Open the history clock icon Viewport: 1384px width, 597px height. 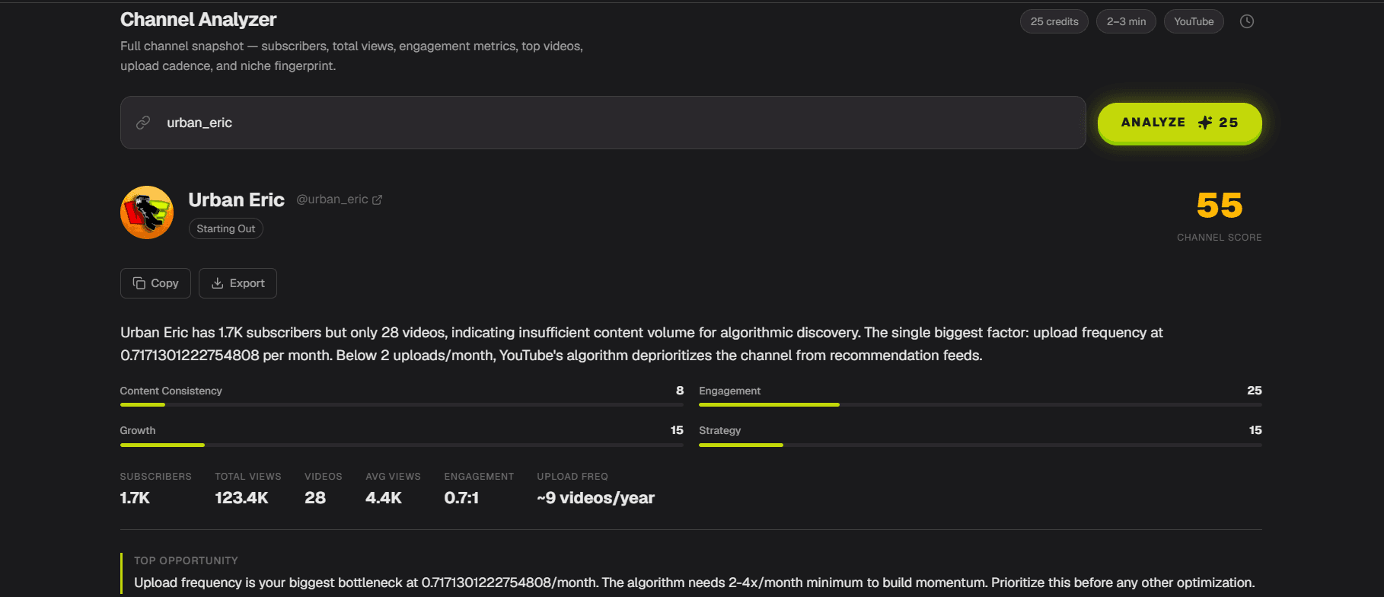point(1247,21)
